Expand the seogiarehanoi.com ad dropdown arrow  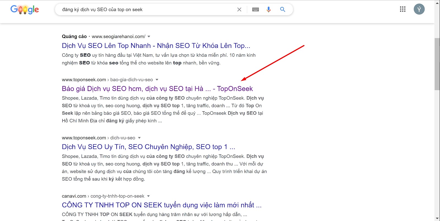click(x=149, y=37)
